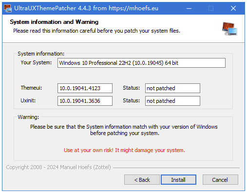Click the 'Themeui:' label
The height and width of the screenshot is (193, 247).
pyautogui.click(x=31, y=88)
